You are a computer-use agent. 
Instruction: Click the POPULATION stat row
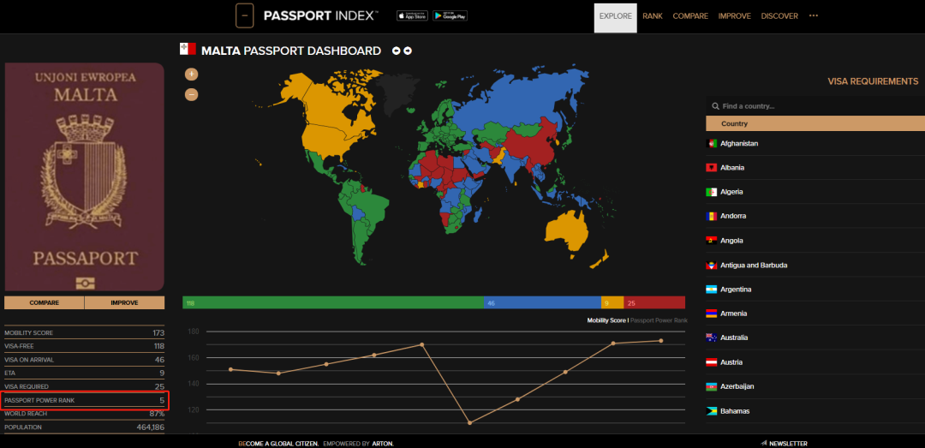(84, 427)
